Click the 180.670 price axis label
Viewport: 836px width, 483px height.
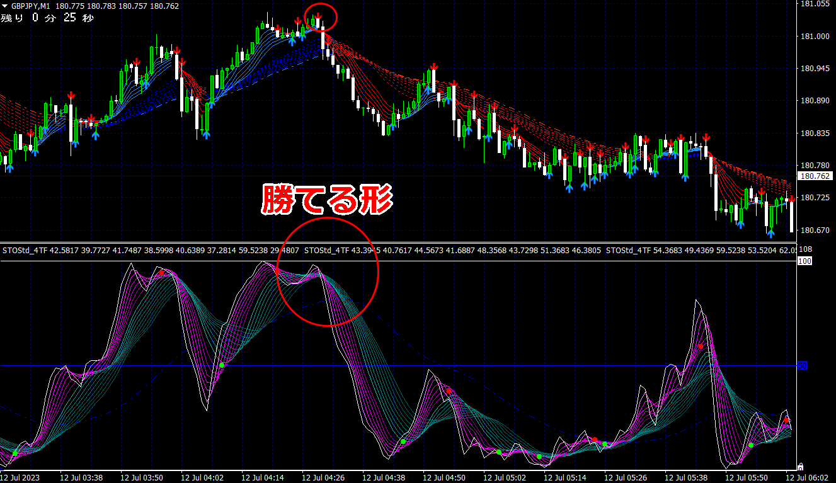point(815,230)
